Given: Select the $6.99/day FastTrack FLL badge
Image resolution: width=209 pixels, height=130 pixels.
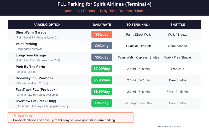Looking at the screenshot, I should tap(102, 92).
